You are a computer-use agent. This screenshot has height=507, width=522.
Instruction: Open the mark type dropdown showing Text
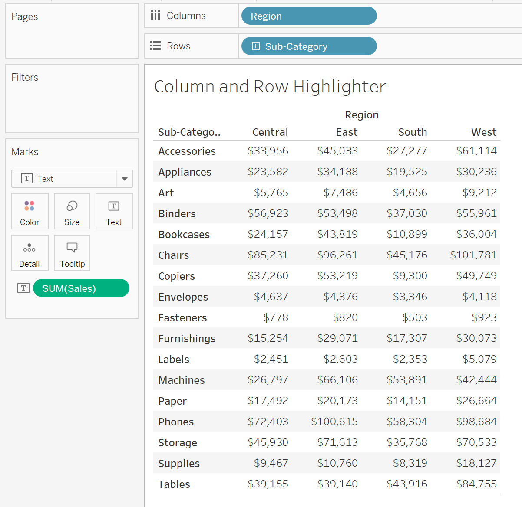[x=125, y=178]
